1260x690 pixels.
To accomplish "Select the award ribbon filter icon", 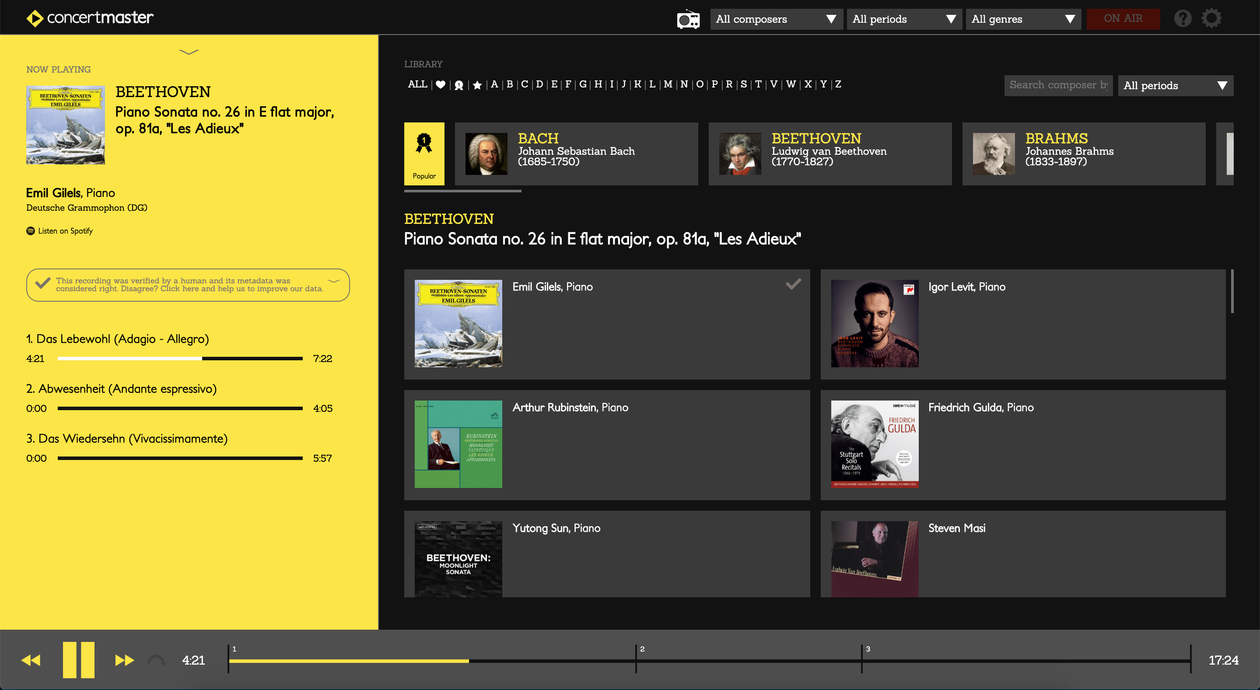I will click(459, 84).
